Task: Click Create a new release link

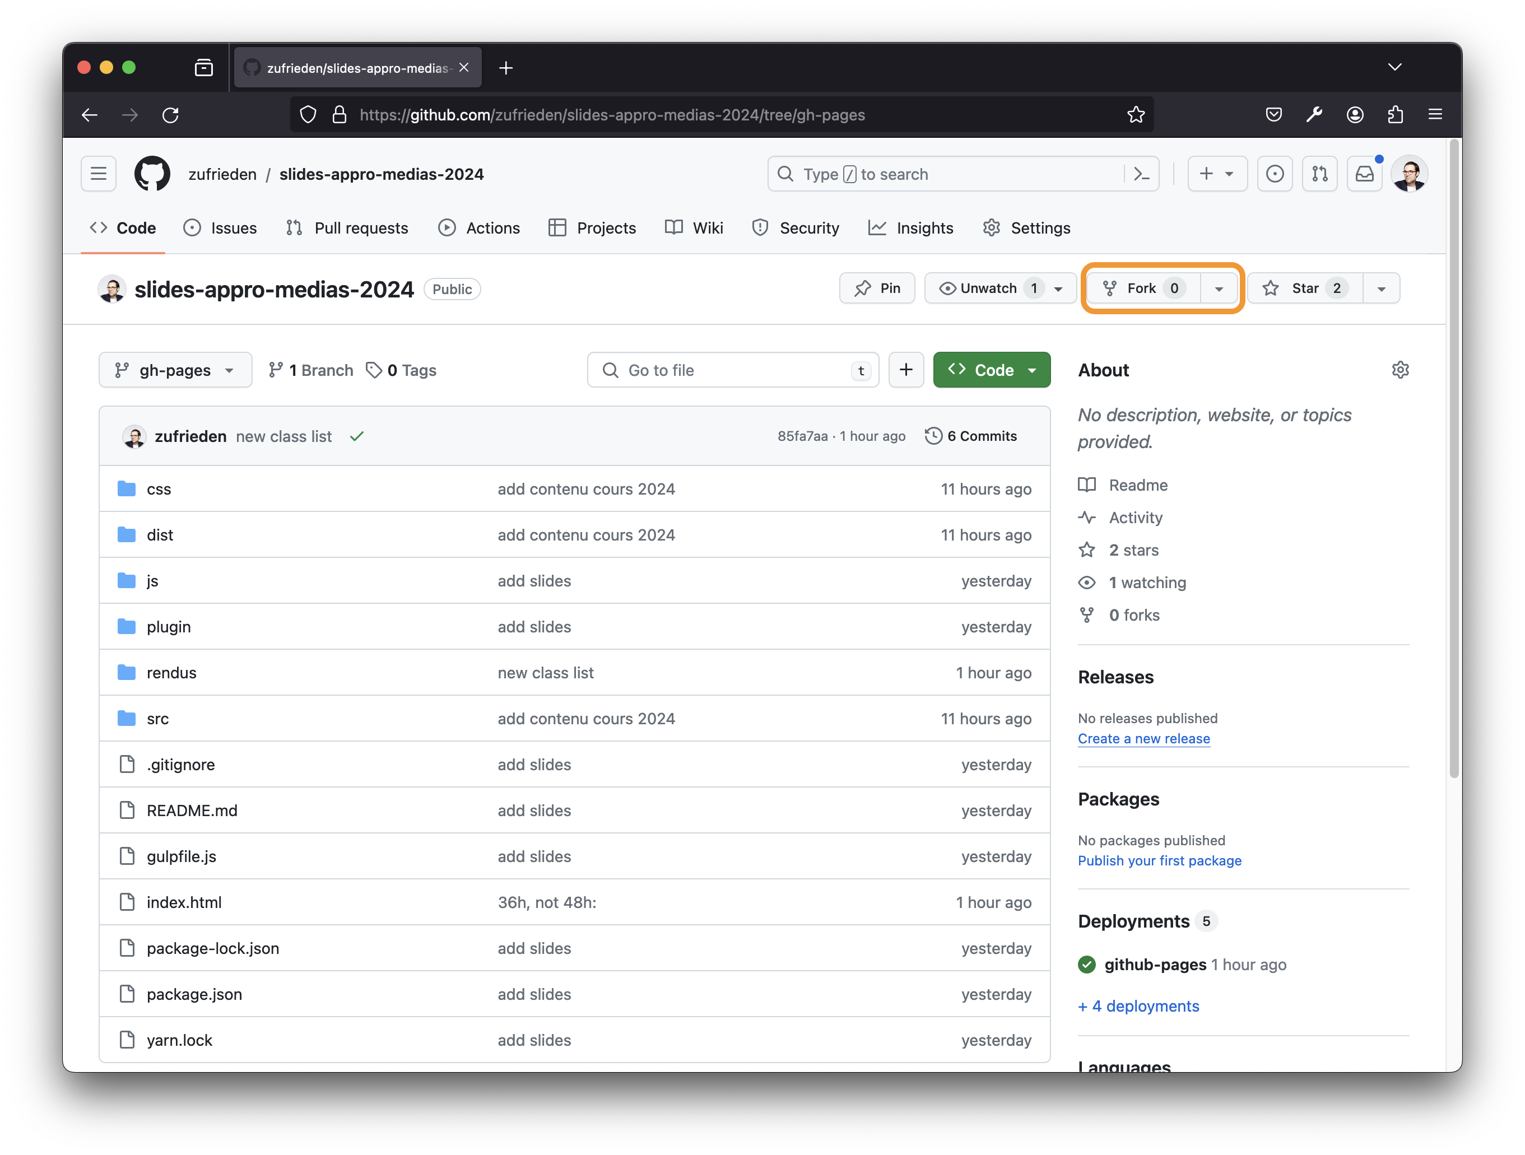Action: pos(1143,739)
